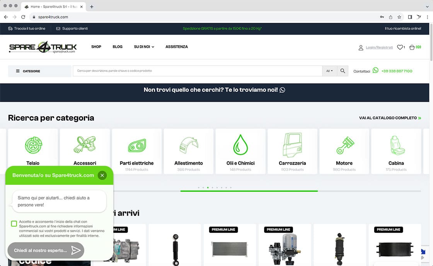Screen dimensions: 433x266
Task: Click VAI AL CATALOGO COMPLETO link
Action: click(390, 118)
